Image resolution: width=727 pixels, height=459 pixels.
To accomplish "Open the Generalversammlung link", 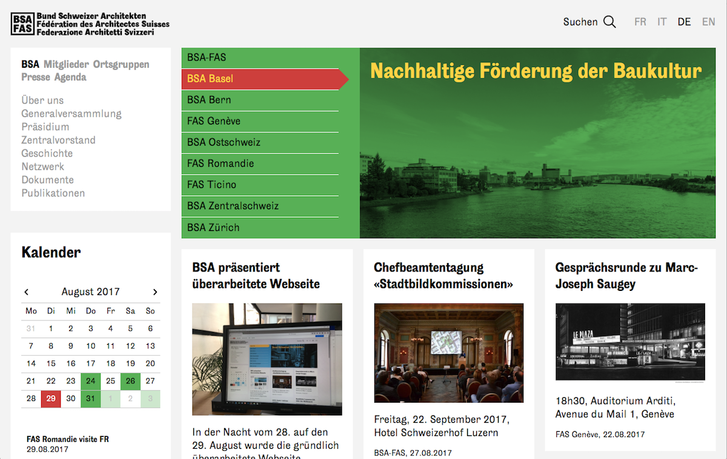I will pyautogui.click(x=71, y=114).
